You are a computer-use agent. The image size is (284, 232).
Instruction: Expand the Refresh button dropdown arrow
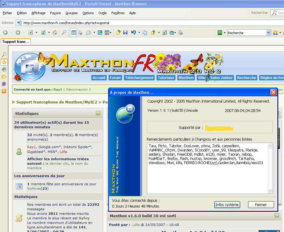[x=49, y=33]
